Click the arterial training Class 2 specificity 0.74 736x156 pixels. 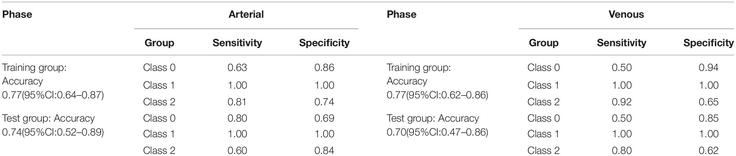pyautogui.click(x=324, y=102)
